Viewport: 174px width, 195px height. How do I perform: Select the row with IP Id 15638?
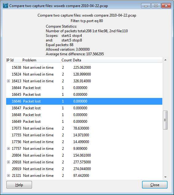(84, 68)
